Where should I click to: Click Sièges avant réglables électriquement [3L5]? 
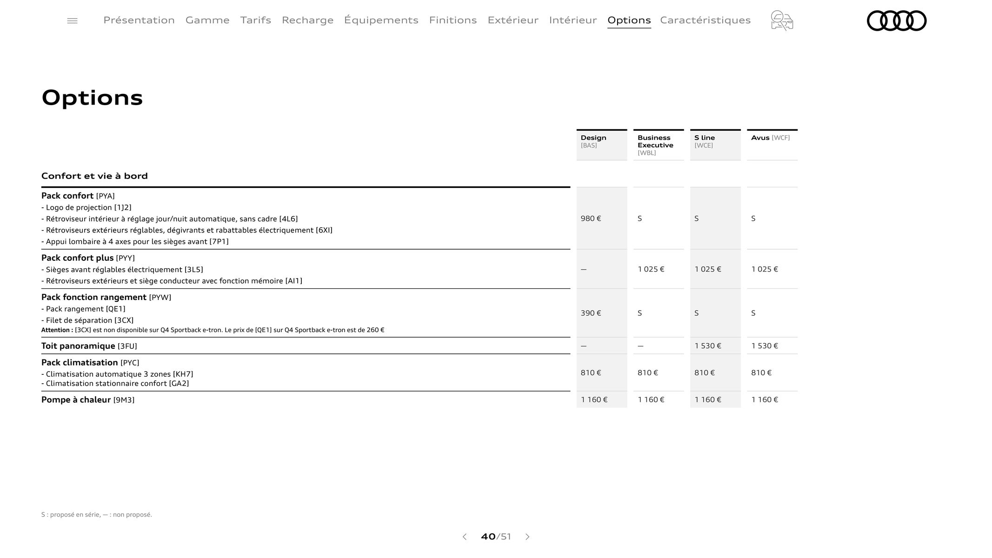[x=122, y=270]
